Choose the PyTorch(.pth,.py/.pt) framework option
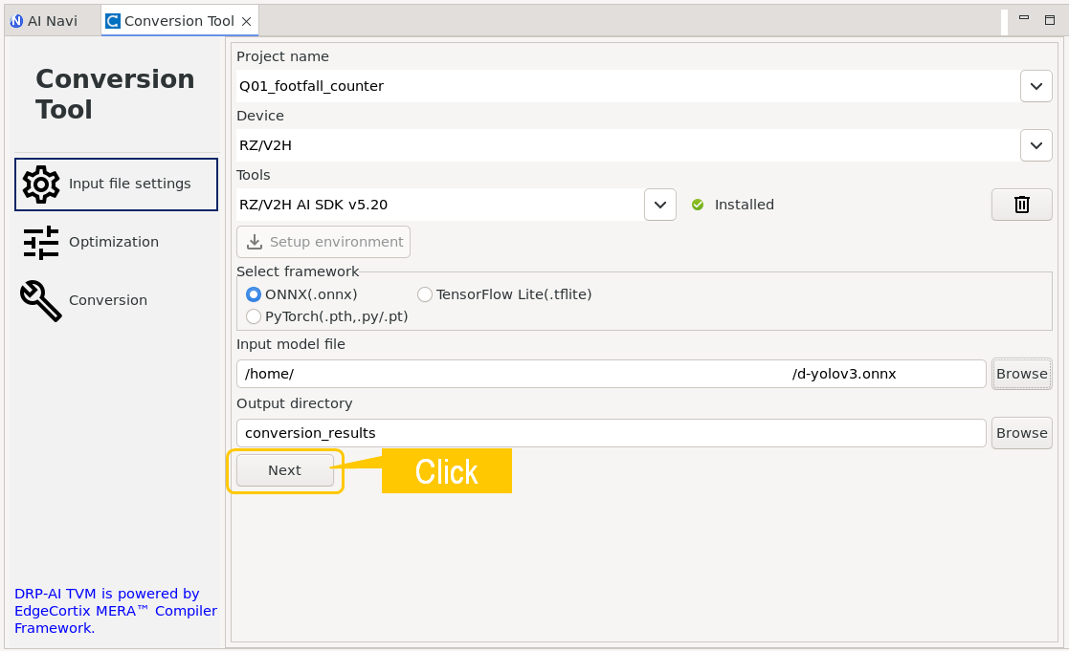 pyautogui.click(x=254, y=316)
